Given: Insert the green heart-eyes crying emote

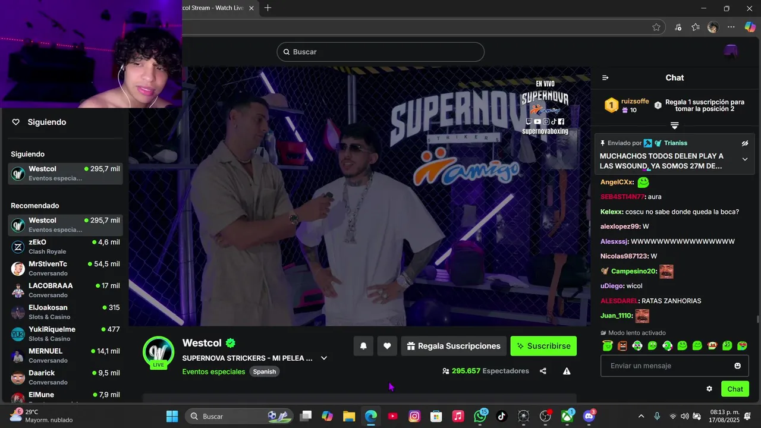Looking at the screenshot, I should (742, 345).
